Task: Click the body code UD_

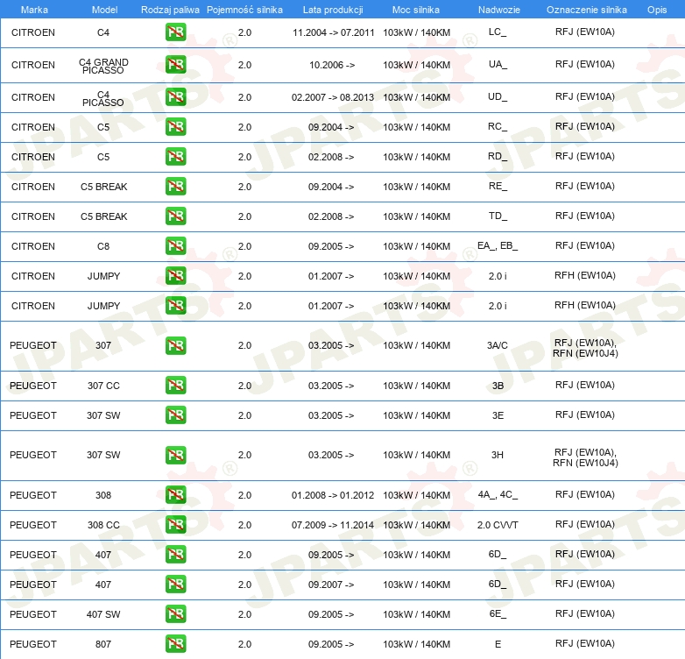Action: click(498, 96)
